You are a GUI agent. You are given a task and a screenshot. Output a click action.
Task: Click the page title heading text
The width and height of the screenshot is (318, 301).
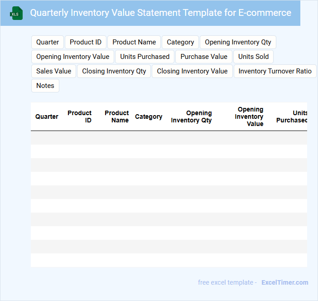(160, 13)
